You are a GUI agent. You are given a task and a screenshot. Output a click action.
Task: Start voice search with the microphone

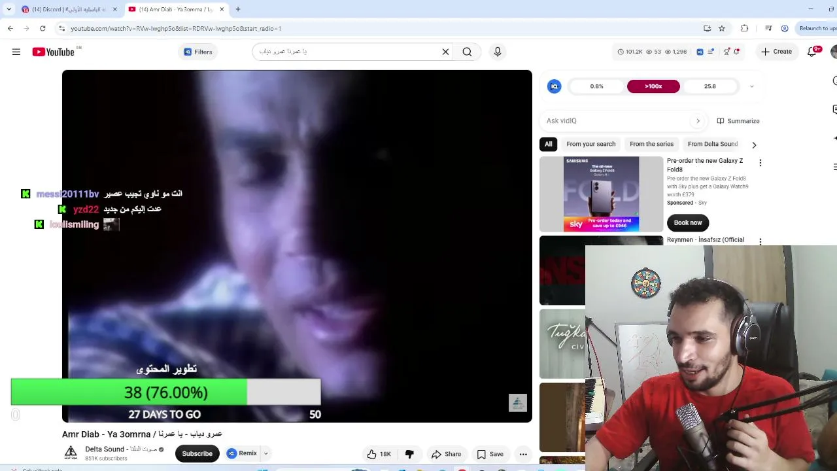pos(498,52)
